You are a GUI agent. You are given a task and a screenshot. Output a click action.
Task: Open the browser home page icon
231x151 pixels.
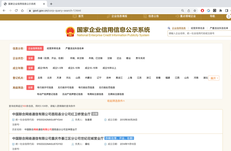pyautogui.click(x=22, y=10)
